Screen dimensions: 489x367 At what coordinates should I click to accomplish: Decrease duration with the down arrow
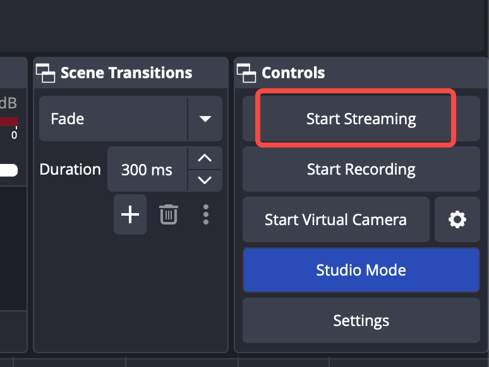[205, 180]
